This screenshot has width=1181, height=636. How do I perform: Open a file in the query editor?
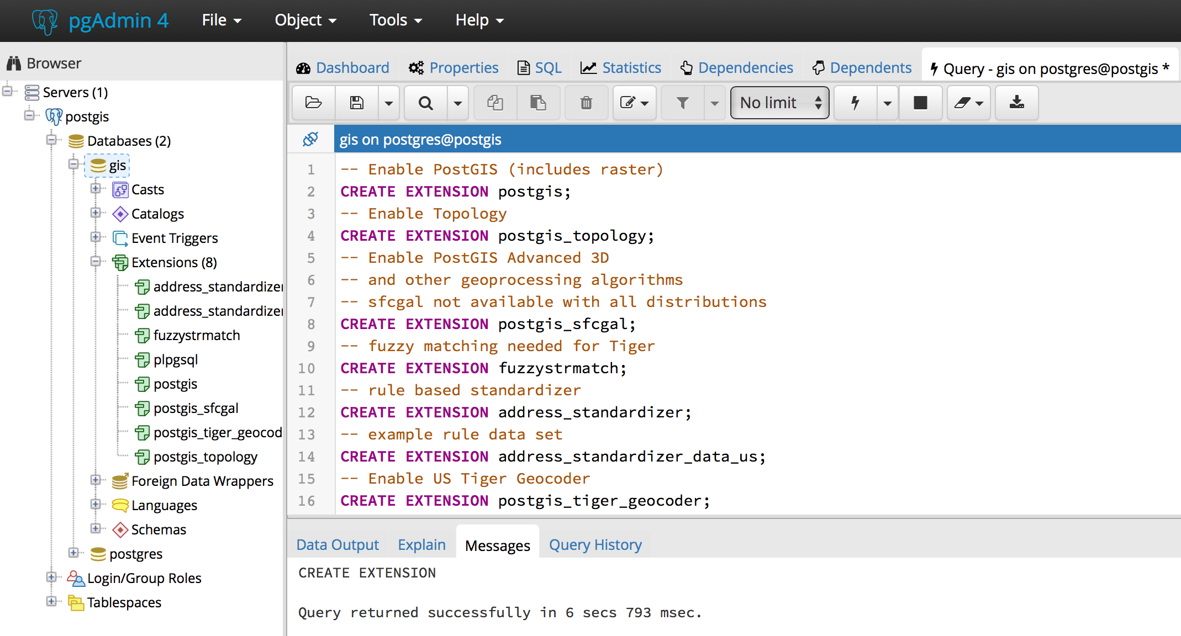click(313, 103)
